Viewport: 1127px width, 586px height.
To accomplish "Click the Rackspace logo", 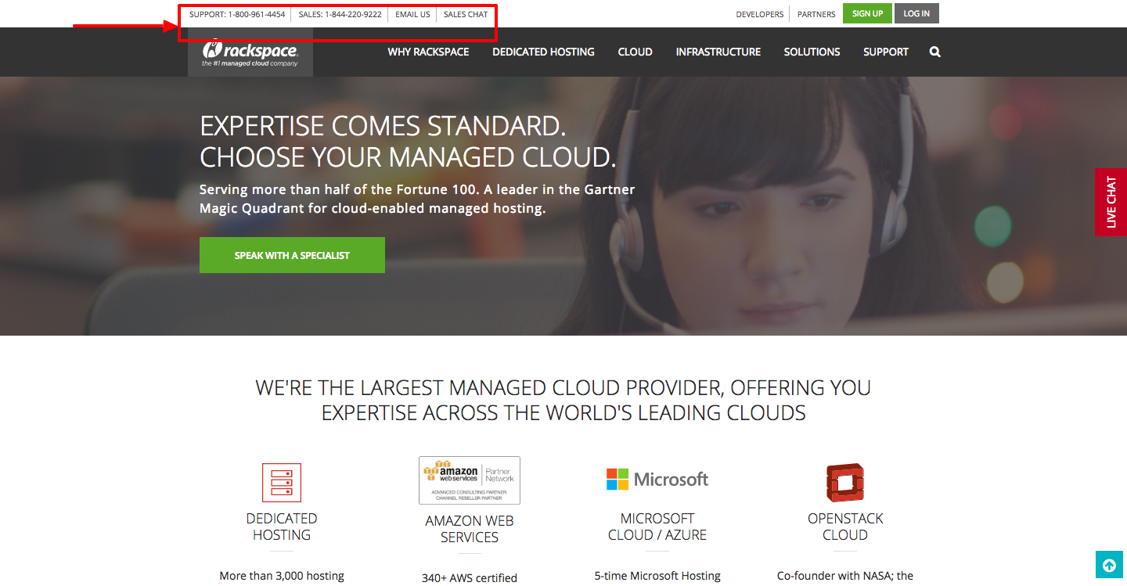I will click(x=250, y=52).
